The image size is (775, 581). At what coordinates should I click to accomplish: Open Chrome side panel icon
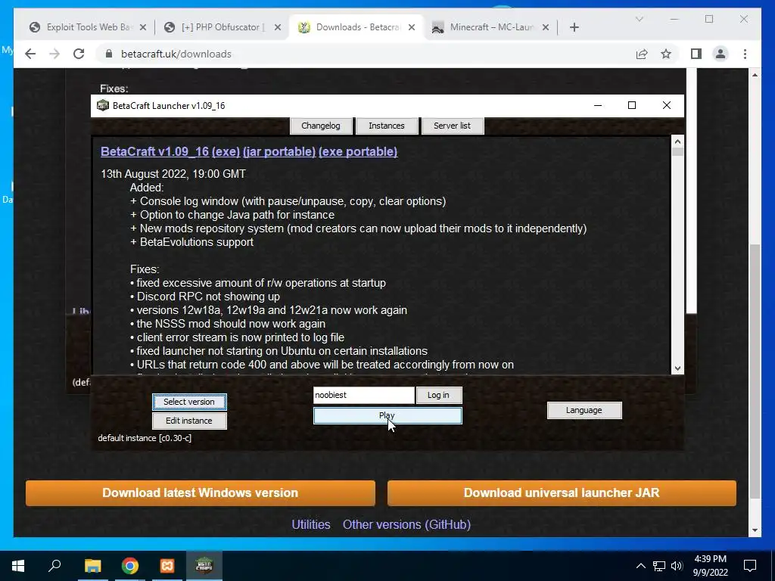pos(696,54)
